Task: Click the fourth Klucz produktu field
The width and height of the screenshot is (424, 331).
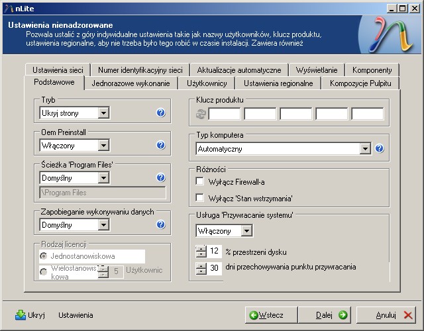Action: (x=331, y=114)
